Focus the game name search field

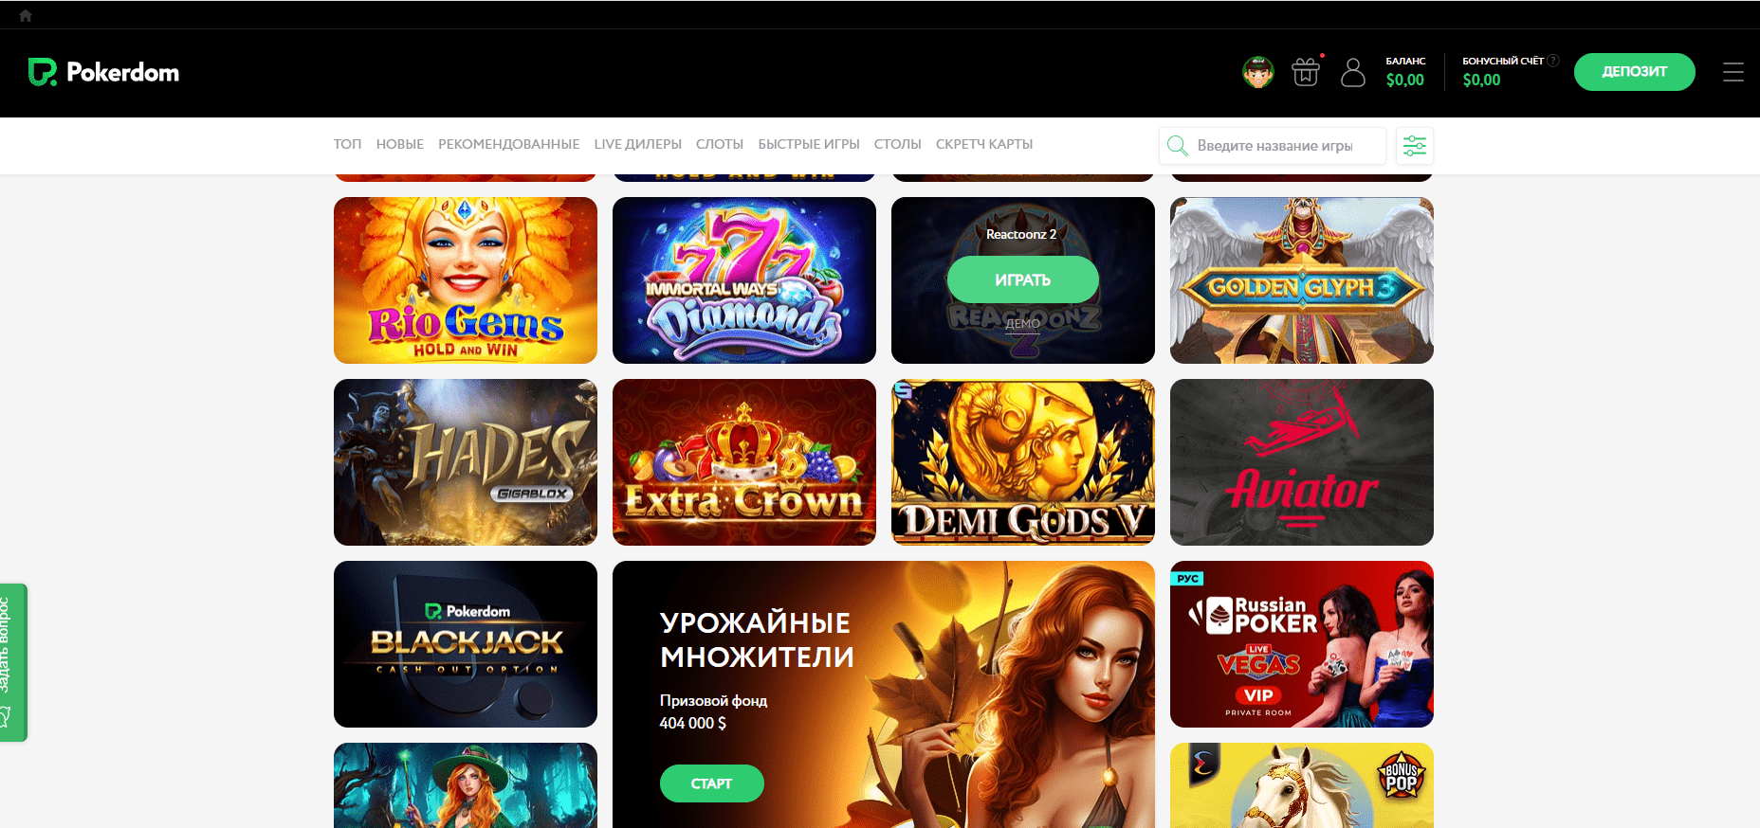[1273, 146]
